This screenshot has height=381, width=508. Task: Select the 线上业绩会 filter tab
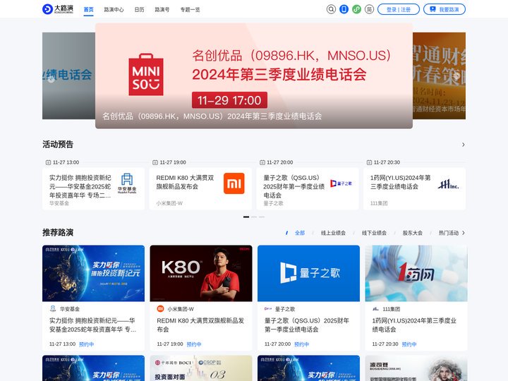(333, 233)
